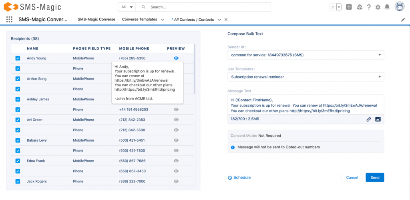Uncheck the (650) 867-3450 row checkbox
The height and width of the screenshot is (200, 410).
[18, 171]
